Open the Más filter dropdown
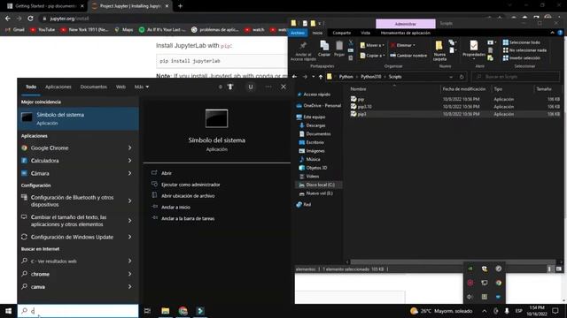Viewport: 567px width, 318px height. pyautogui.click(x=142, y=87)
